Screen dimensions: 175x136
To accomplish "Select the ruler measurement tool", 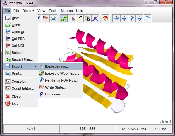I will 79,18.
